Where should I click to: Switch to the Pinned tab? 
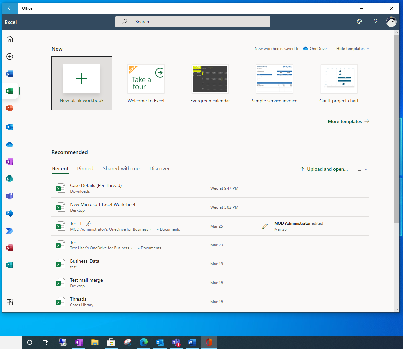pyautogui.click(x=85, y=168)
